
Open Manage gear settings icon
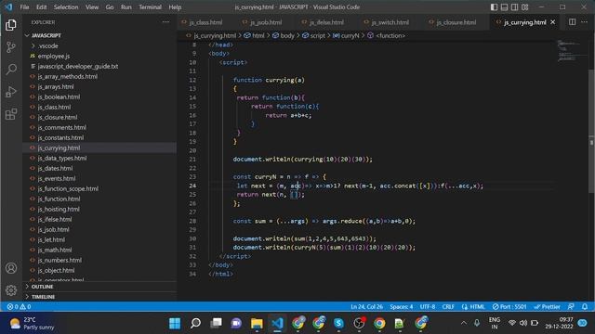(x=11, y=290)
